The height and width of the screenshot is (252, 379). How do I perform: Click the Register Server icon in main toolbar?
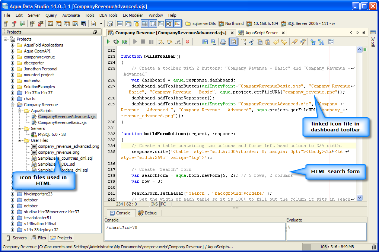point(6,23)
